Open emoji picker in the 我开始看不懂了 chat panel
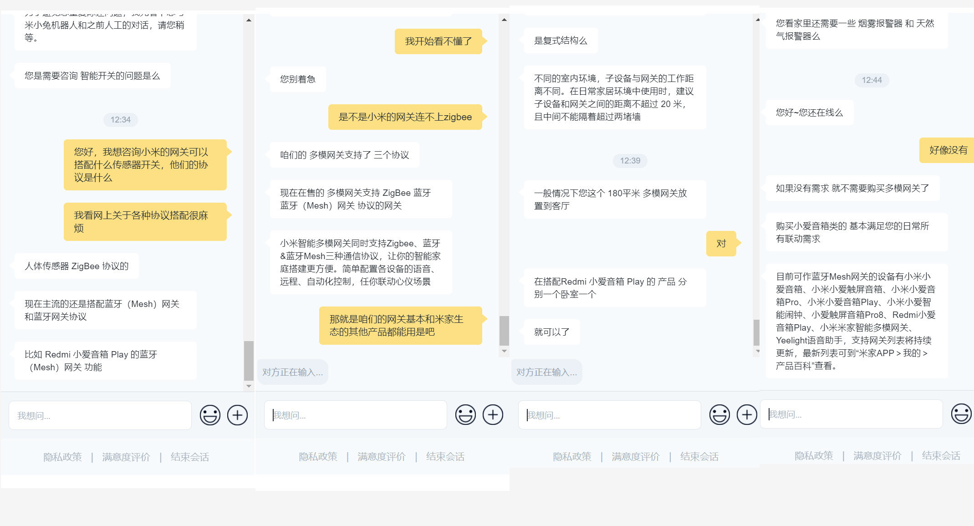The width and height of the screenshot is (974, 526). (465, 414)
